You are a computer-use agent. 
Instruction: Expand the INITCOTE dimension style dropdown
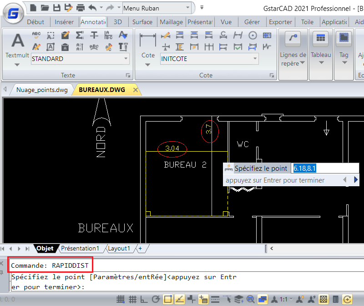point(255,59)
